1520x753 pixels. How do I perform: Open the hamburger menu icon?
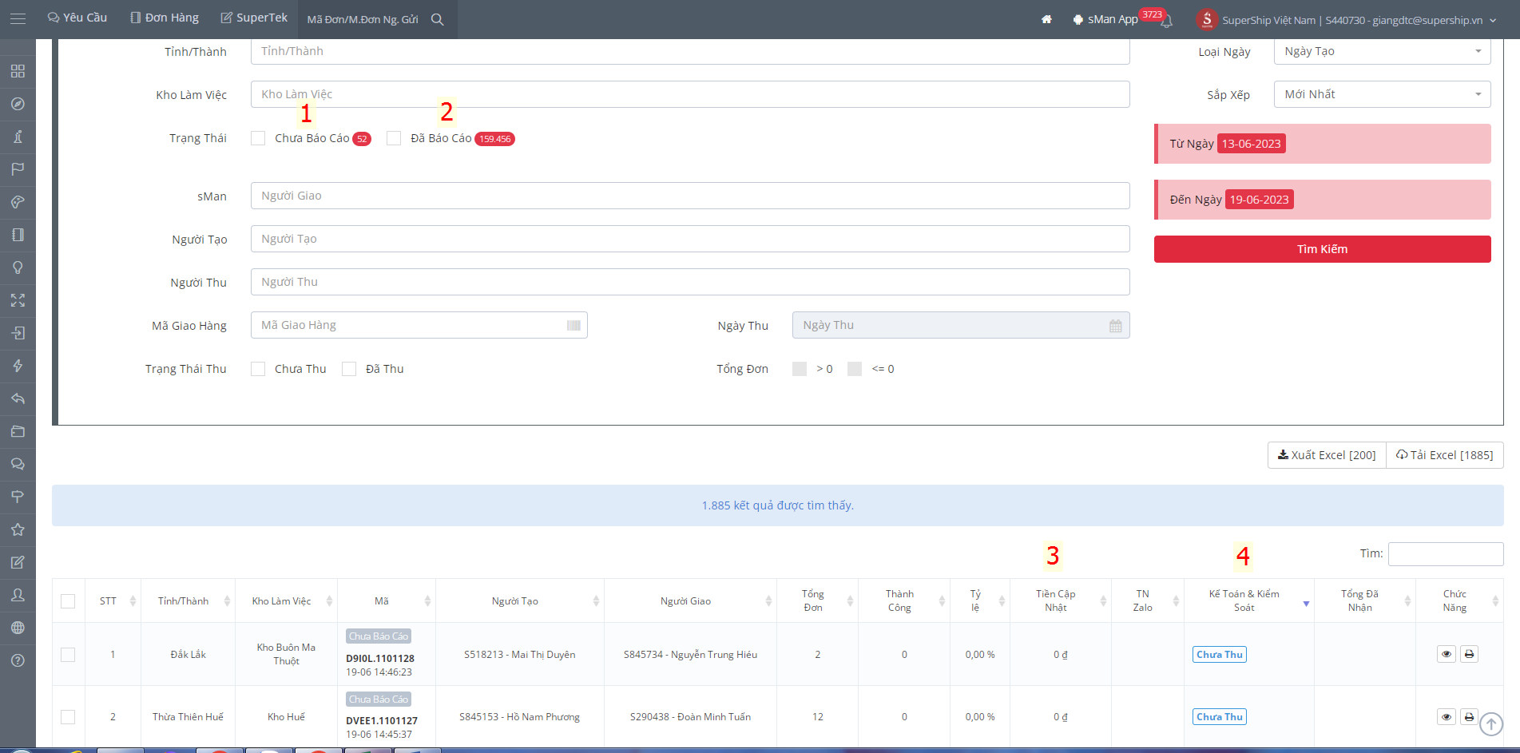click(x=18, y=18)
